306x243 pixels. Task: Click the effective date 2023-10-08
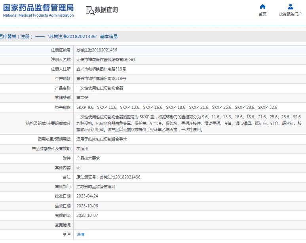tap(87, 206)
